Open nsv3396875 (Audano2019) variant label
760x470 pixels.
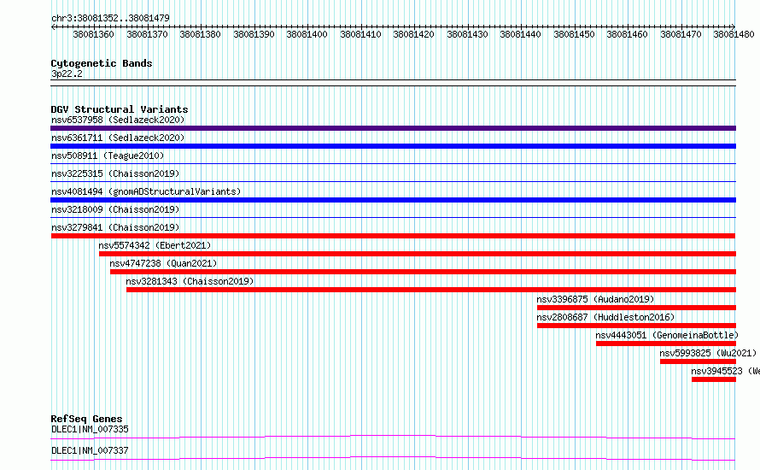coord(595,299)
